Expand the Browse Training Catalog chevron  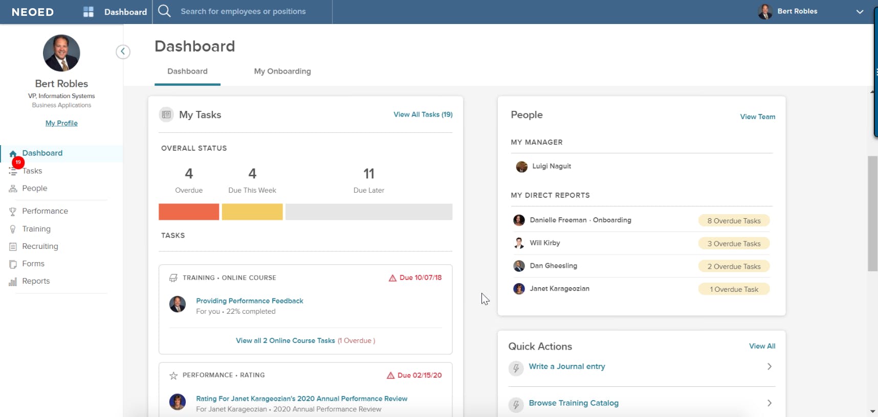(769, 403)
